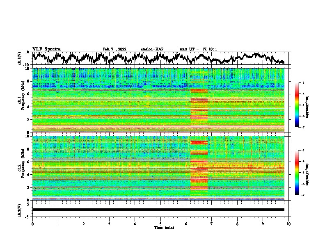This screenshot has height=251, width=325.
Task: Click the "-7" label on the ch.1 colorbar
Action: pos(302,127)
